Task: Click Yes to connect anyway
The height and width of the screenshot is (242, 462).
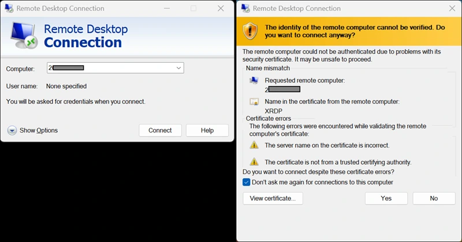Action: 386,198
